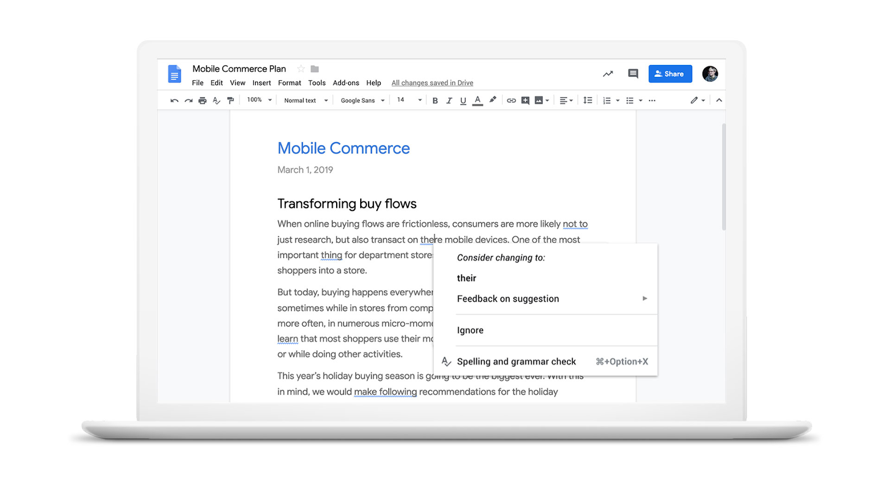The width and height of the screenshot is (890, 500).
Task: Open the comment history icon
Action: pos(633,74)
